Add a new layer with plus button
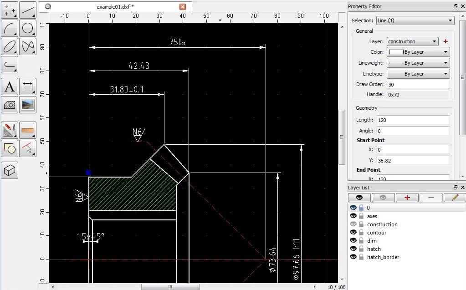 pos(407,198)
